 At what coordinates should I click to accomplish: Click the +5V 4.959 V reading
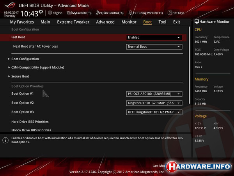click(x=218, y=128)
